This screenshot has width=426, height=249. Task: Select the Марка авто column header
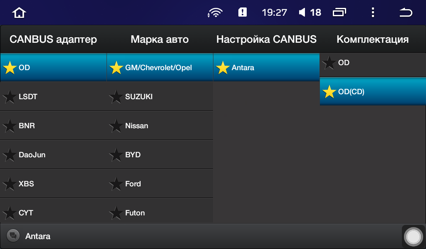click(160, 39)
